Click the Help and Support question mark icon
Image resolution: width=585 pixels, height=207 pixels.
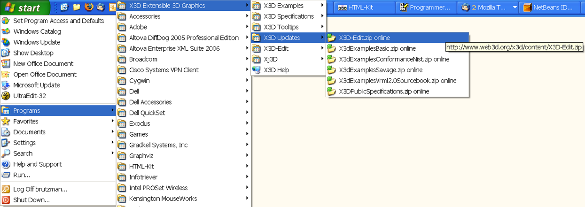tap(6, 164)
